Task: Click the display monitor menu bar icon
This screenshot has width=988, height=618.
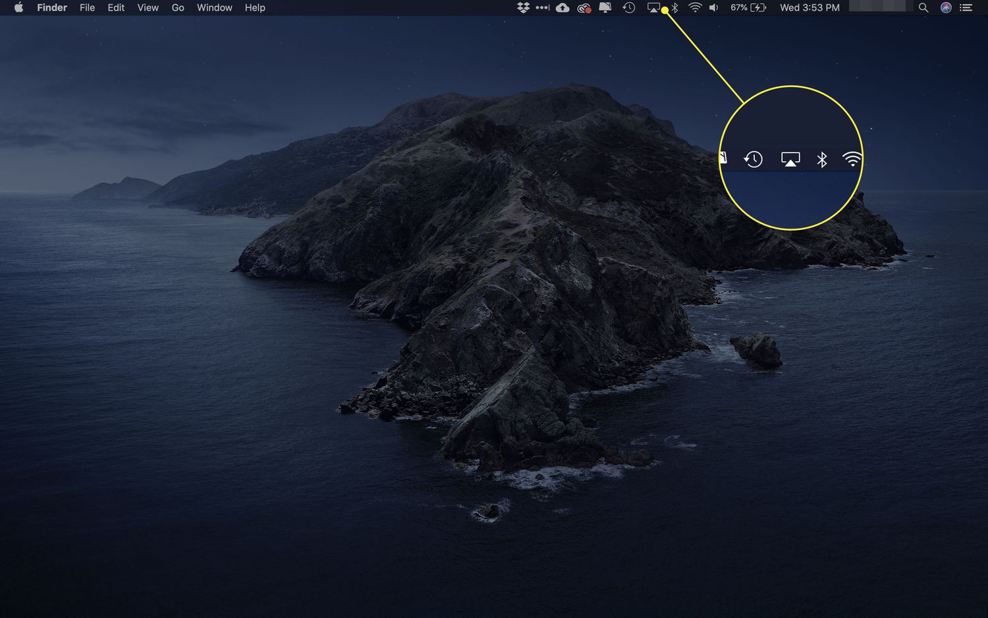Action: pyautogui.click(x=605, y=8)
